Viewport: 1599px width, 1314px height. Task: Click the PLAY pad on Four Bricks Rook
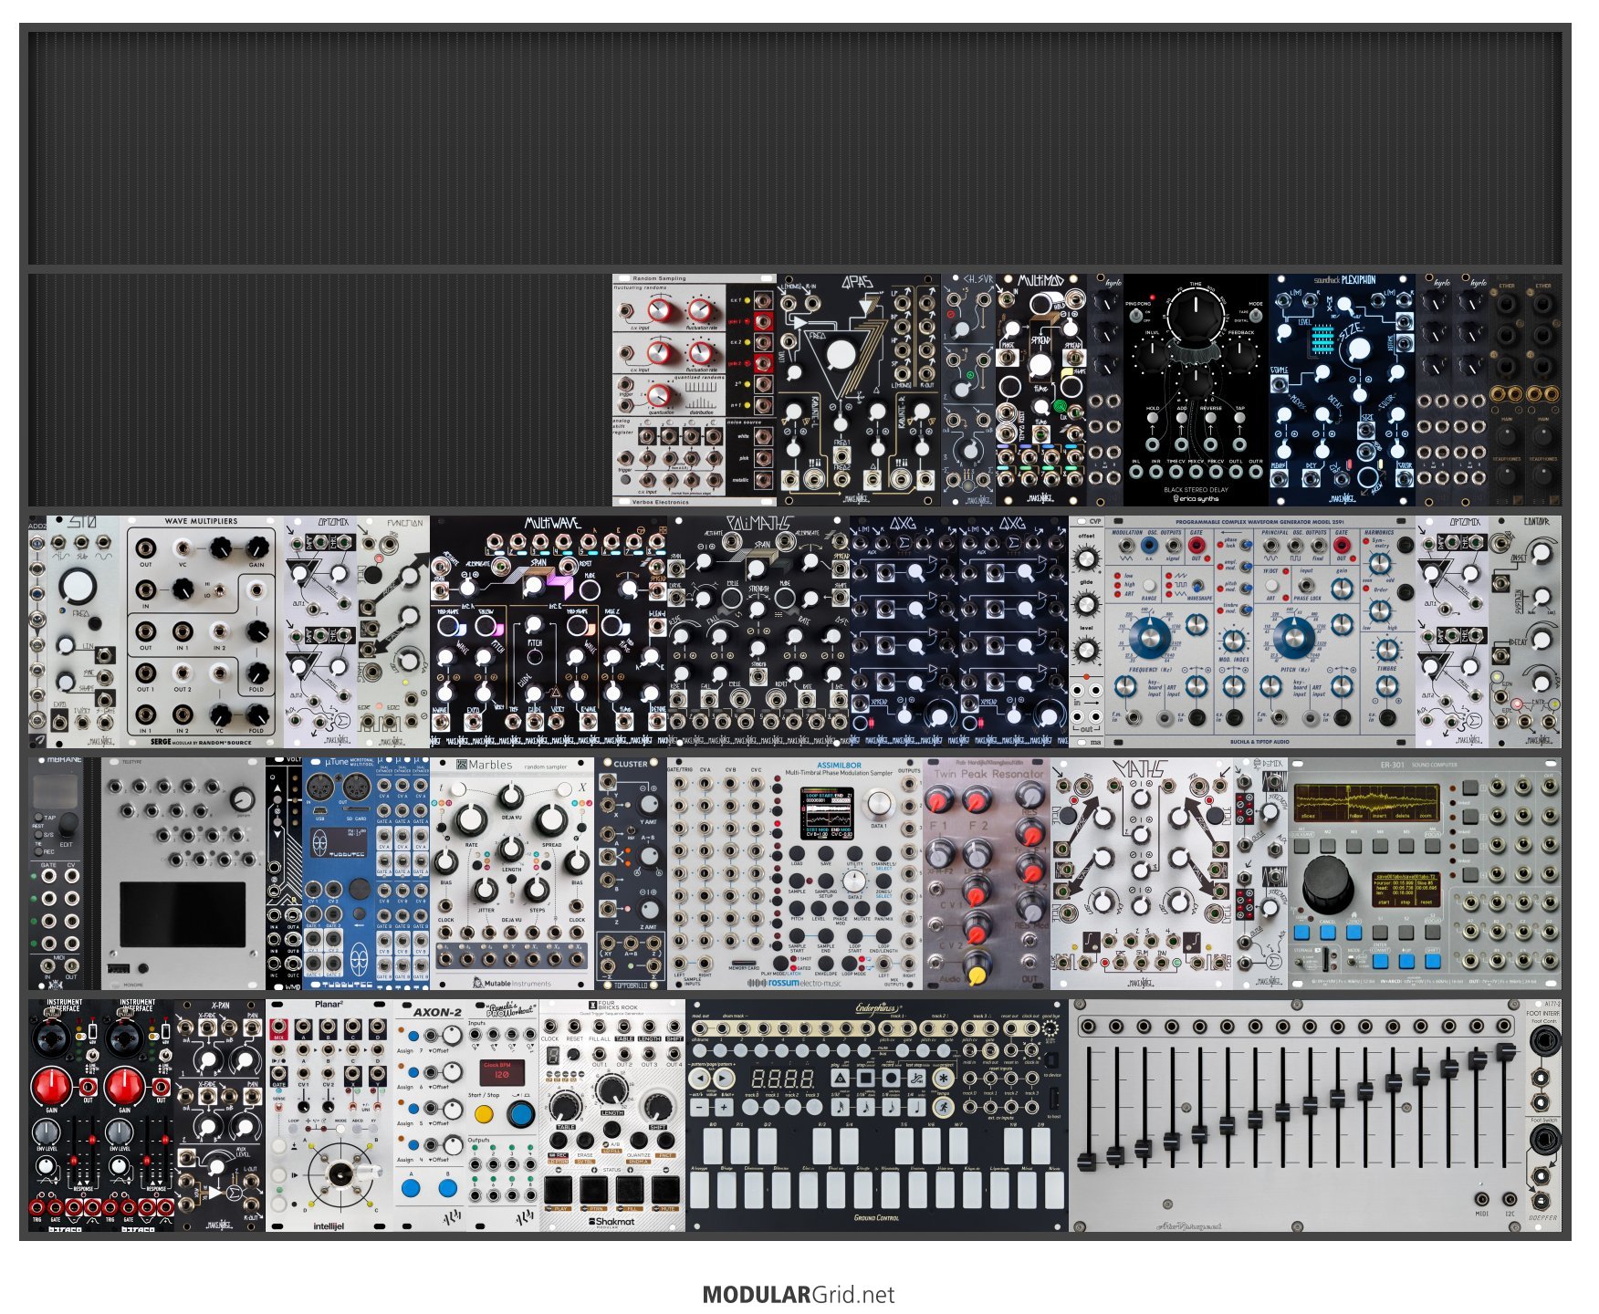coord(558,1190)
